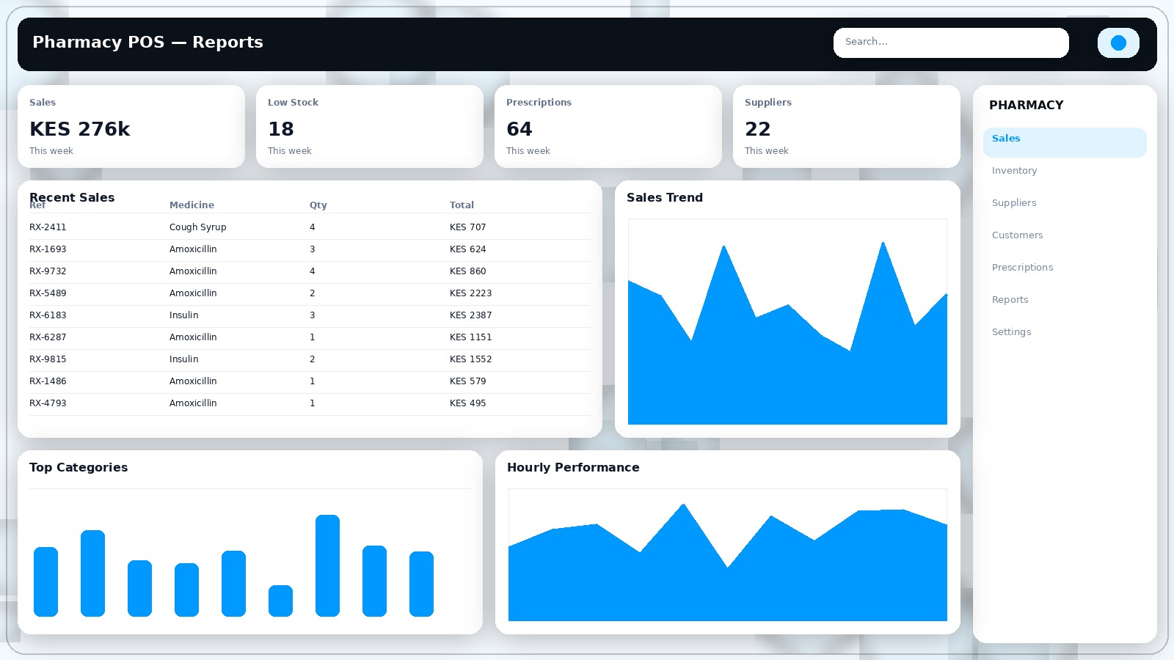Click the tallest bar in Top Categories
The width and height of the screenshot is (1174, 660).
(327, 565)
